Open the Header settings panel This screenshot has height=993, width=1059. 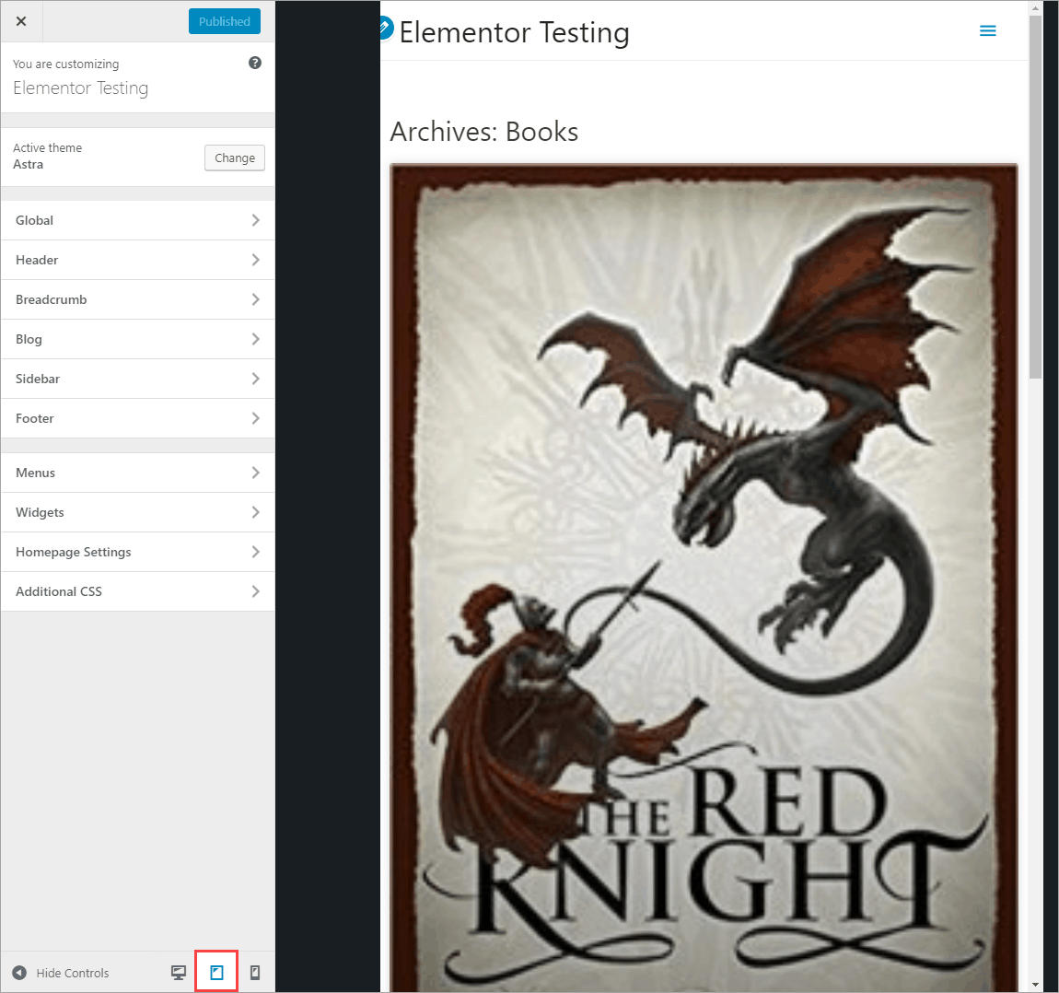click(x=138, y=260)
